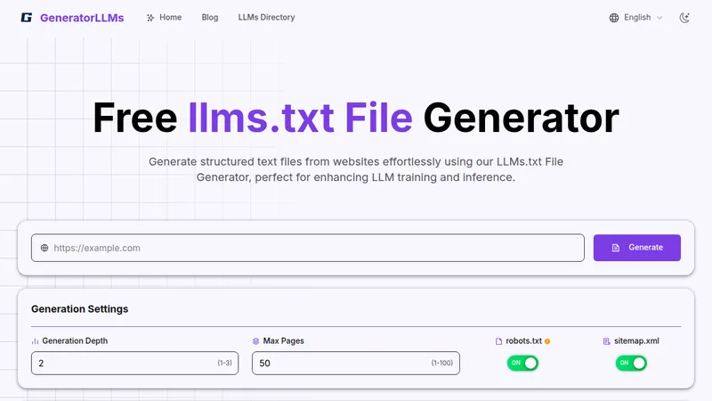Image resolution: width=712 pixels, height=401 pixels.
Task: Click the Generation Depth label
Action: click(x=75, y=340)
